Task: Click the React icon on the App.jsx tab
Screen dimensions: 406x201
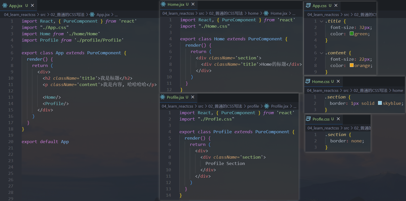Action: coord(5,5)
